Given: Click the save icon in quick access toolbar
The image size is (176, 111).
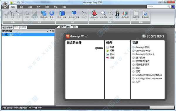Looking at the screenshot, I should (15, 2).
